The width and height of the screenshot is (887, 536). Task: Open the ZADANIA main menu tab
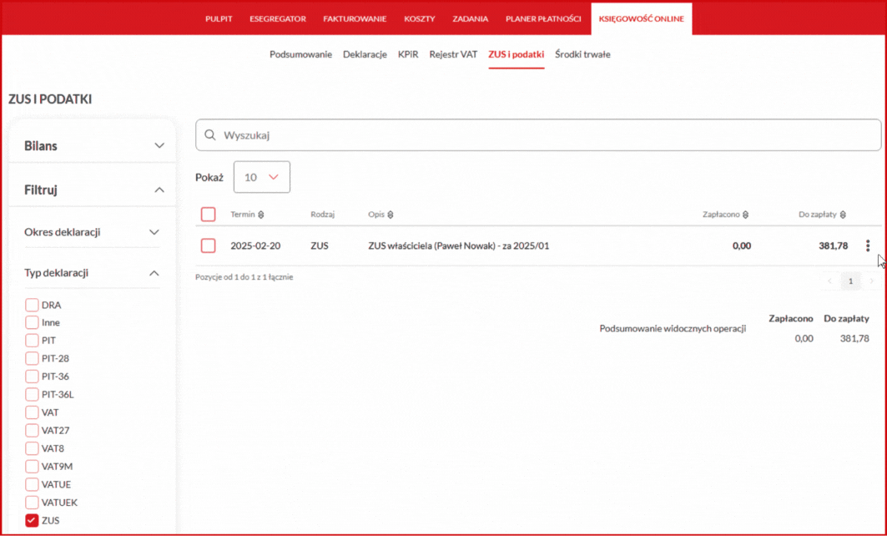[x=470, y=18]
